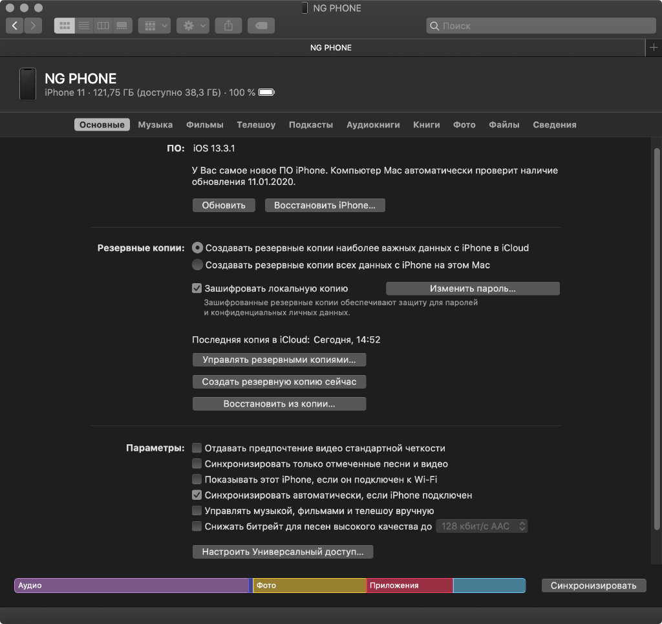Image resolution: width=662 pixels, height=624 pixels.
Task: Click the Обновить button
Action: (x=224, y=205)
